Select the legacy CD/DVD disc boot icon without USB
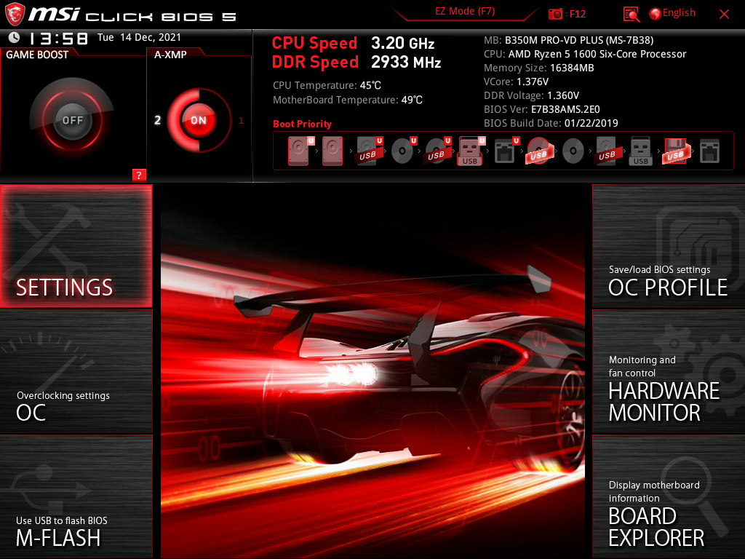This screenshot has width=745, height=559. pyautogui.click(x=573, y=151)
